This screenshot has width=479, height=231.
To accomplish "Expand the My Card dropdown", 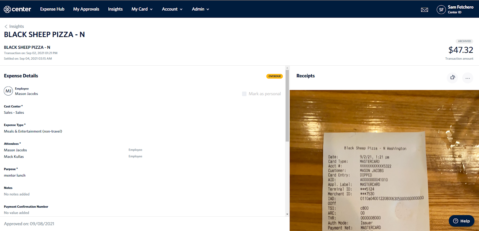I will pyautogui.click(x=142, y=9).
